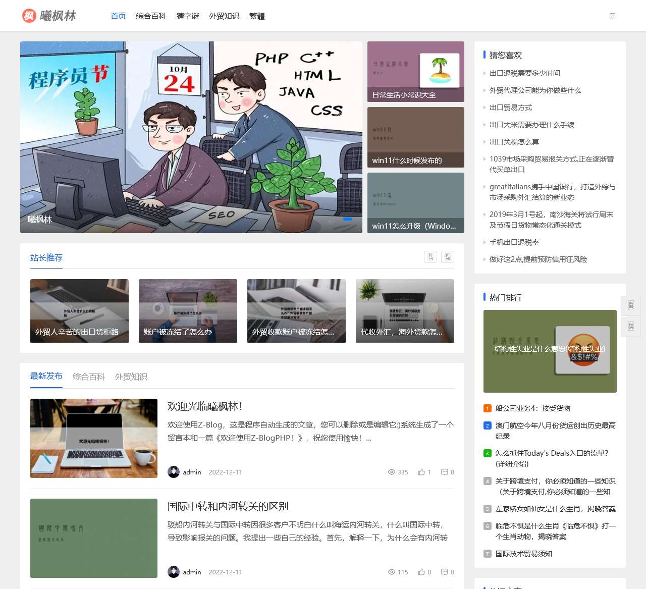Click the upper floating button on the right edge
Image resolution: width=646 pixels, height=589 pixels.
tap(631, 305)
